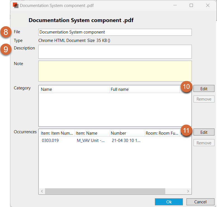Click the Room: Room Function column header
Screen dimensions: 217x207
click(162, 133)
